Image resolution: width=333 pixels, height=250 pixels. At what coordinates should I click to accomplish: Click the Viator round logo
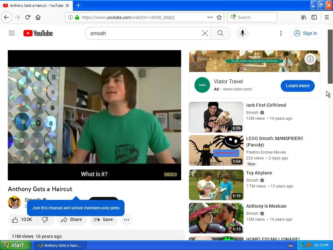tap(202, 85)
